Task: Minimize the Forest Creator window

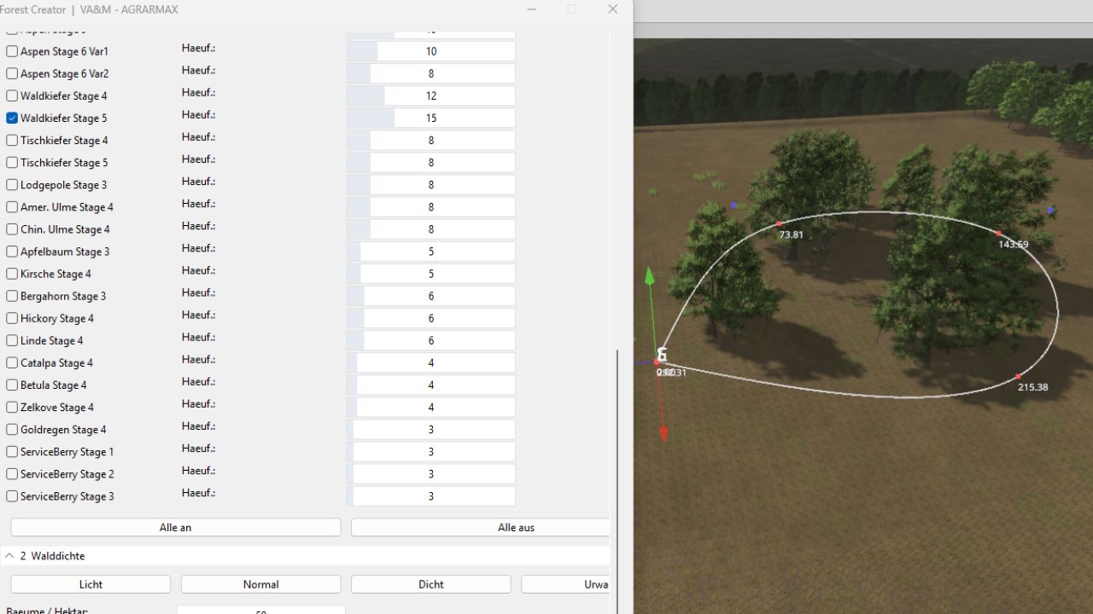Action: click(532, 9)
